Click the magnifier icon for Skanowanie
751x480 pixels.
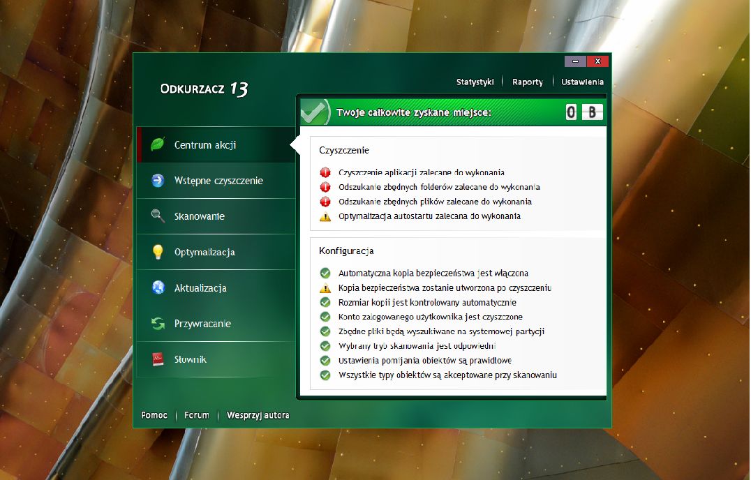pos(159,216)
